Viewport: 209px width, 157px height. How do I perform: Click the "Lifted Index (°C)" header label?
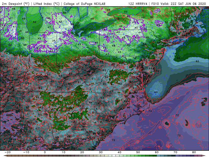tap(47, 4)
